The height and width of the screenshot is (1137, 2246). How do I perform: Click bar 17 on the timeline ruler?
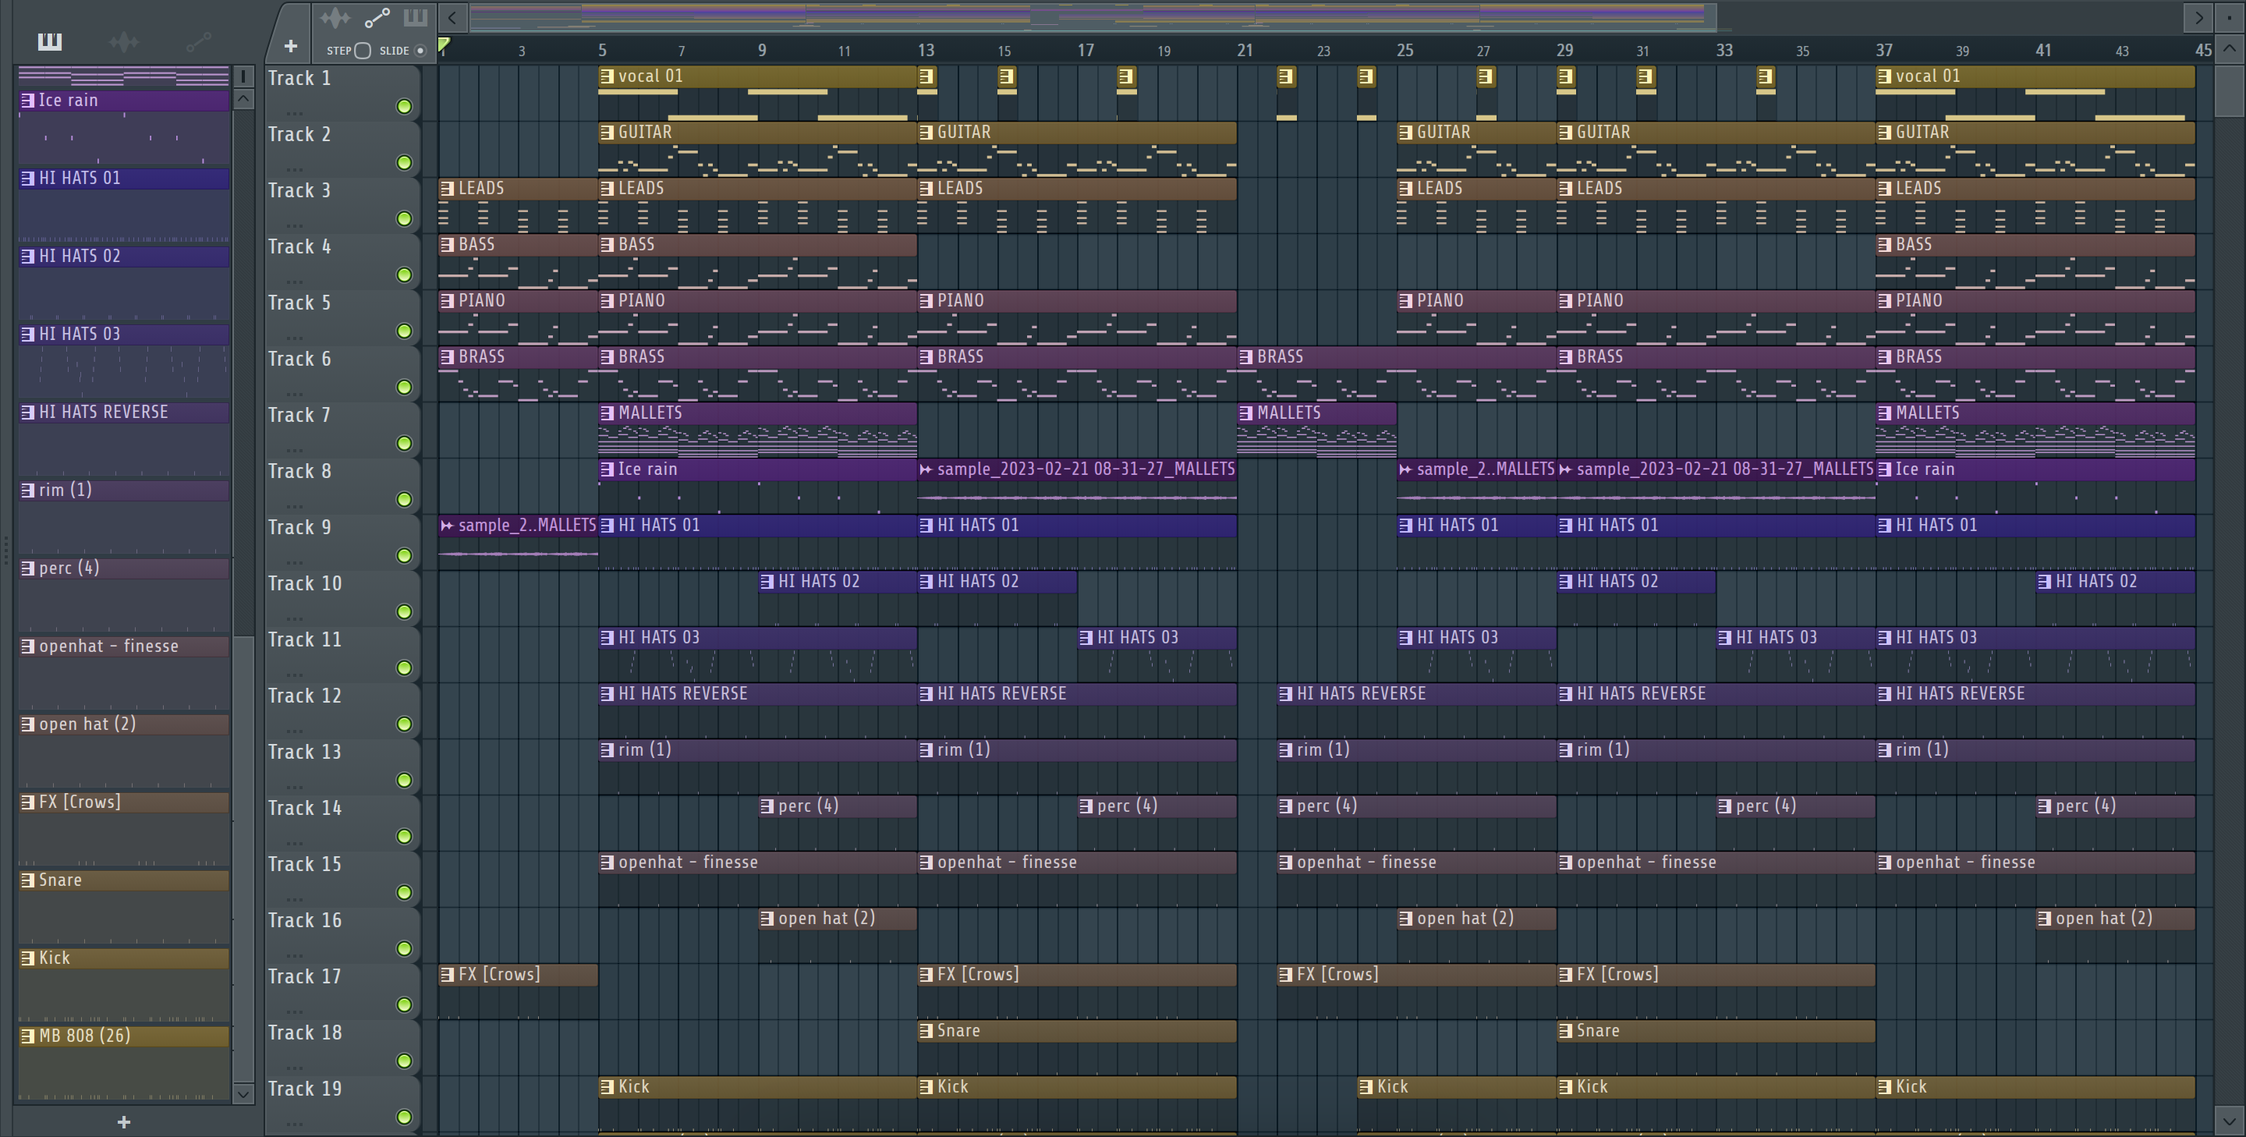[x=1086, y=51]
